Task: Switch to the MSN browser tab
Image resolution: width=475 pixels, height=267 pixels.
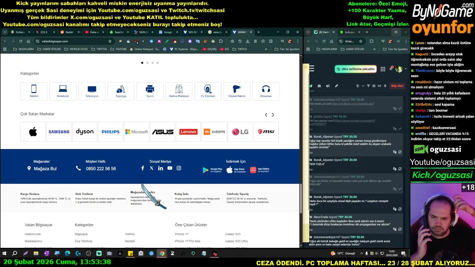Action: pyautogui.click(x=144, y=32)
